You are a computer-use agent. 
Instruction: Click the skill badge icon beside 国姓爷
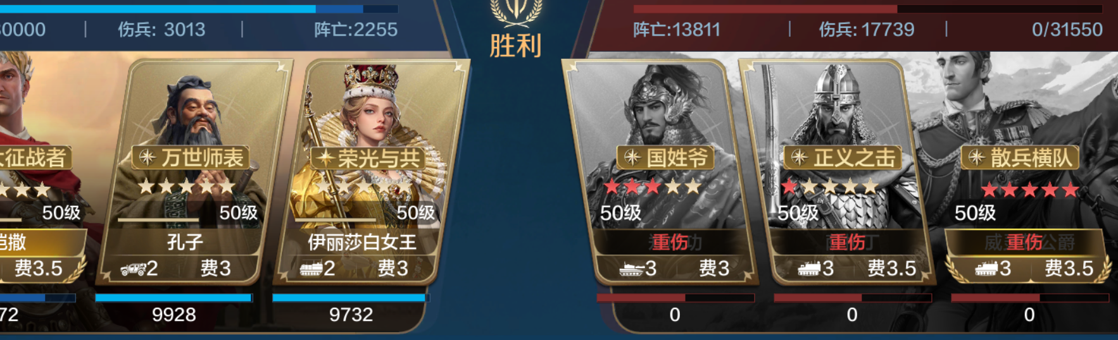point(632,157)
